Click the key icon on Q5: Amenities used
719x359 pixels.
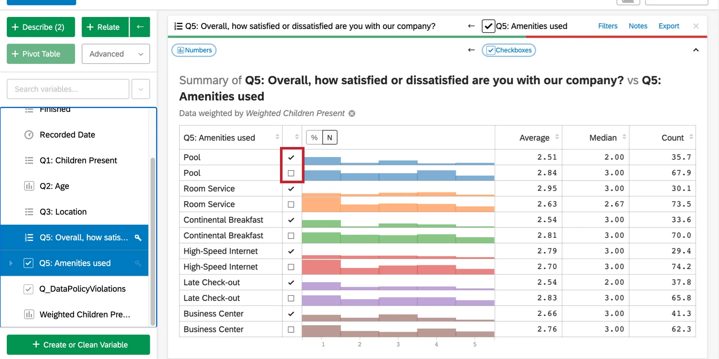pyautogui.click(x=138, y=263)
